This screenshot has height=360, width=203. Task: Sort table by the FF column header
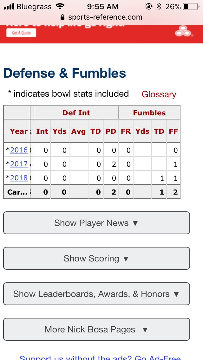pyautogui.click(x=174, y=131)
